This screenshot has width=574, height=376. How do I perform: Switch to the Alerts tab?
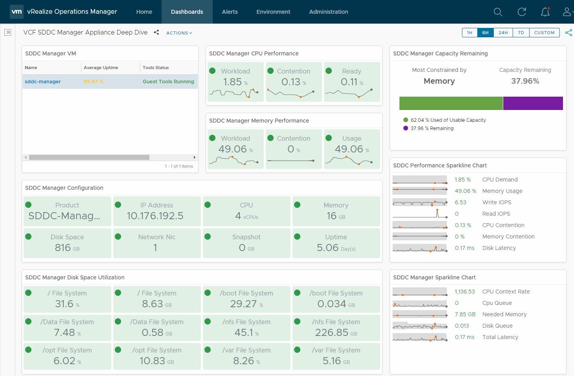pos(230,12)
